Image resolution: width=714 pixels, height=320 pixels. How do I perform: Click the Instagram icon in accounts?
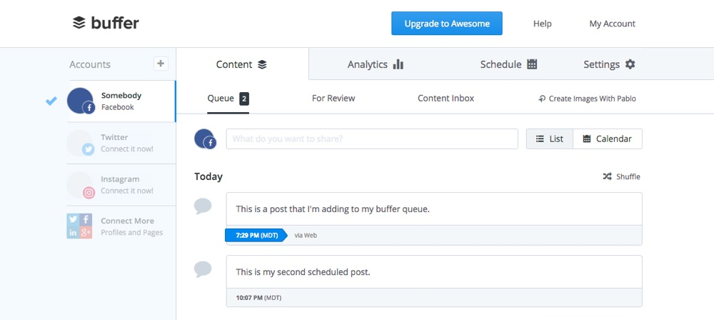point(89,193)
